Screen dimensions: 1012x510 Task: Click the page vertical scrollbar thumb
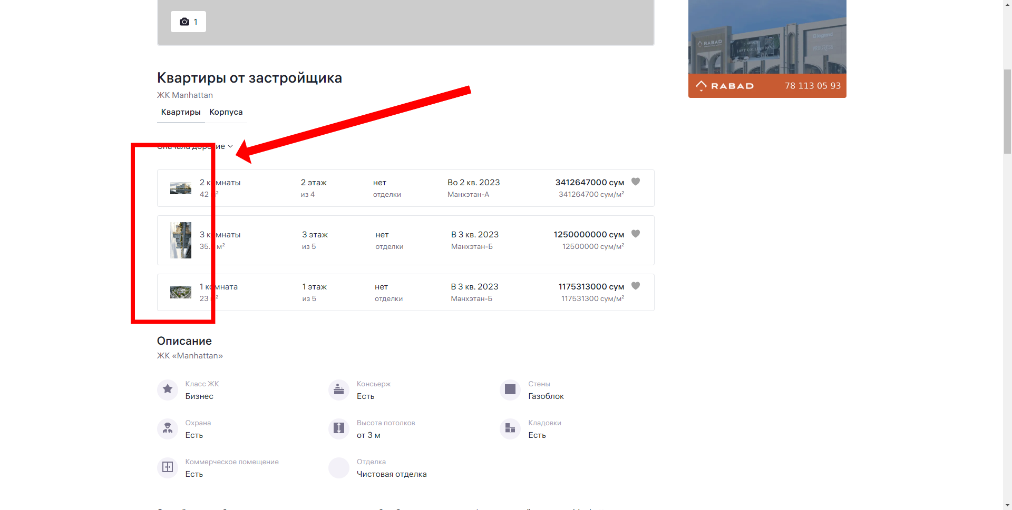[1007, 111]
